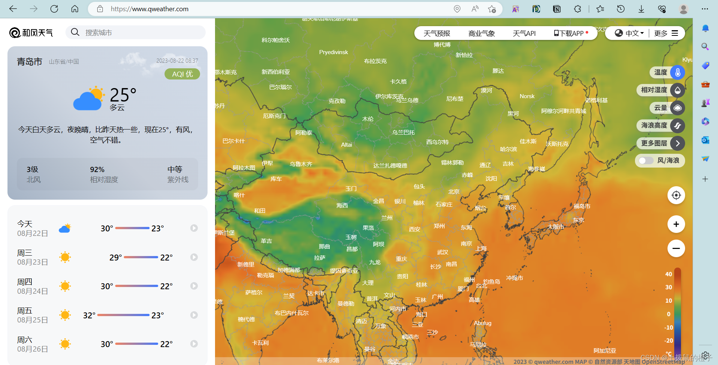Open the browser profile avatar
Image resolution: width=718 pixels, height=365 pixels.
click(684, 9)
